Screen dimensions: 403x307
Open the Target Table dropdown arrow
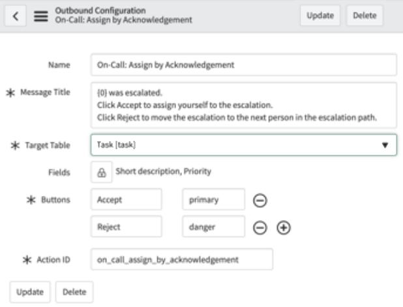click(x=385, y=145)
